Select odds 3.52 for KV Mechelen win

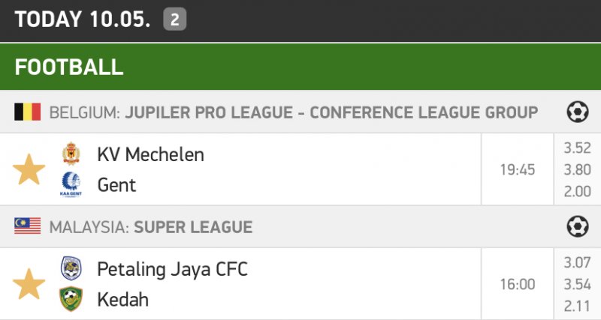coord(577,148)
